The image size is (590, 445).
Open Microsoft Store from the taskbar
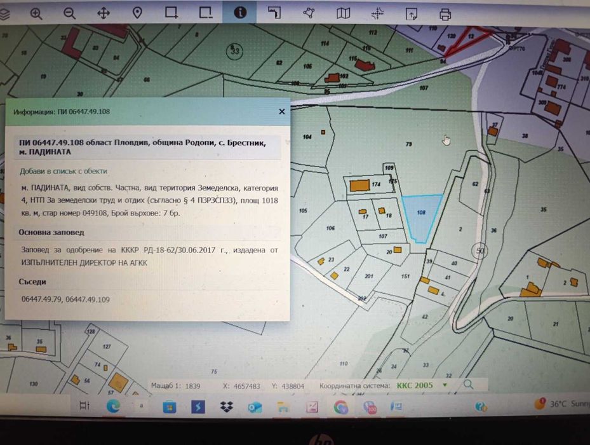170,407
